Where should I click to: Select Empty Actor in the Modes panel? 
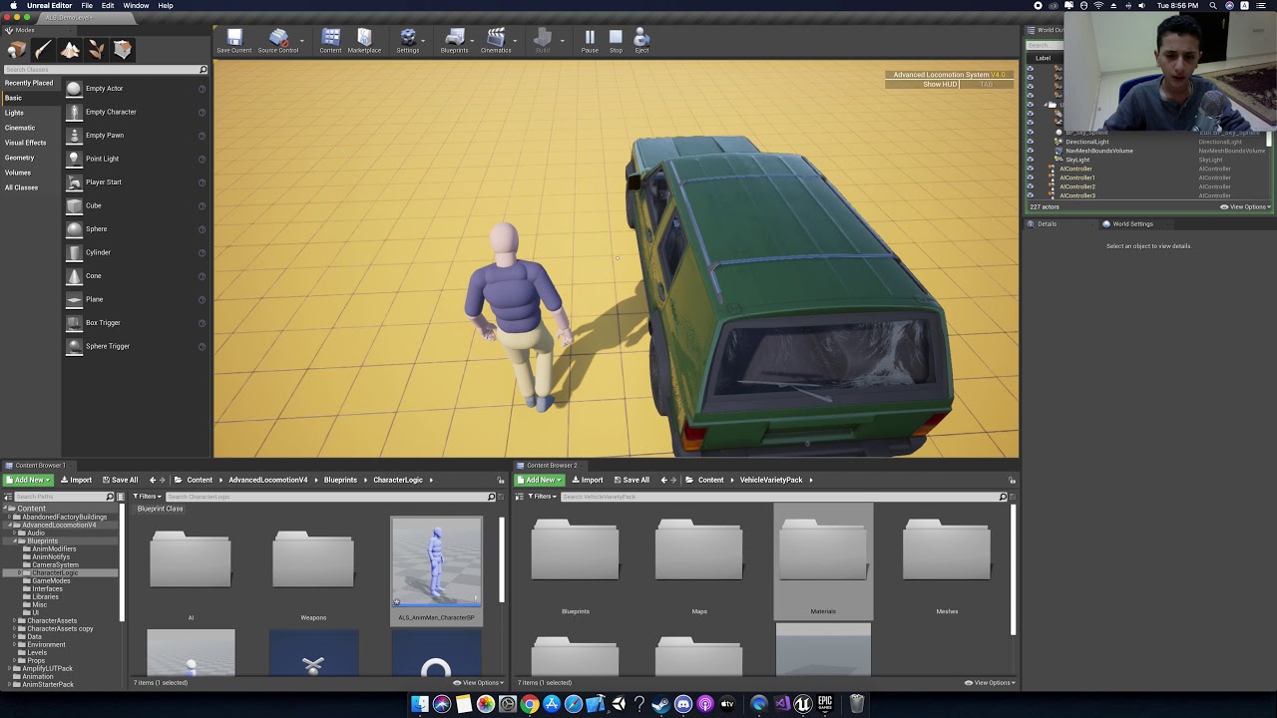pyautogui.click(x=135, y=89)
